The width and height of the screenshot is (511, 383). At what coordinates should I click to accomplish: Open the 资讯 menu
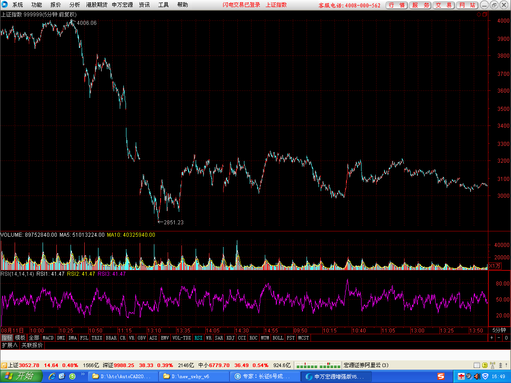coord(144,5)
